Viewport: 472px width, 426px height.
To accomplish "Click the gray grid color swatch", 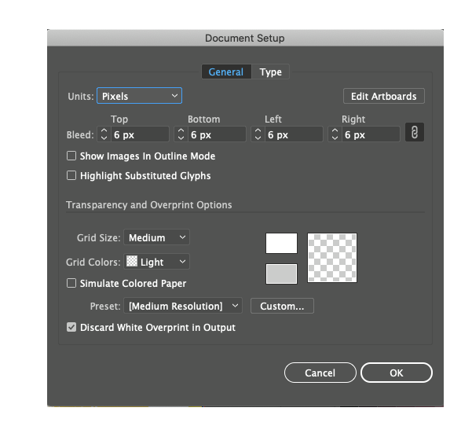I will [x=281, y=273].
